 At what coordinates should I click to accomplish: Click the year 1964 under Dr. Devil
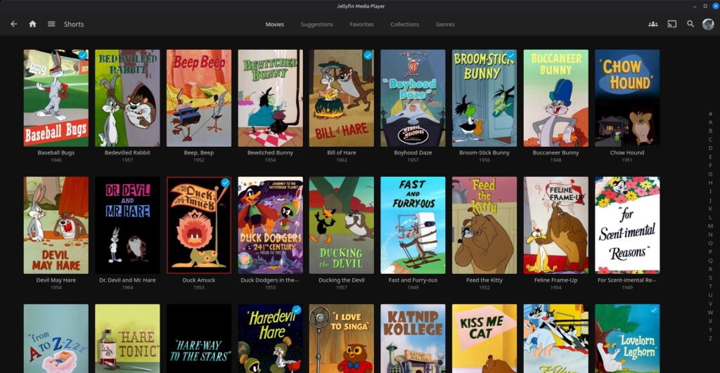127,288
